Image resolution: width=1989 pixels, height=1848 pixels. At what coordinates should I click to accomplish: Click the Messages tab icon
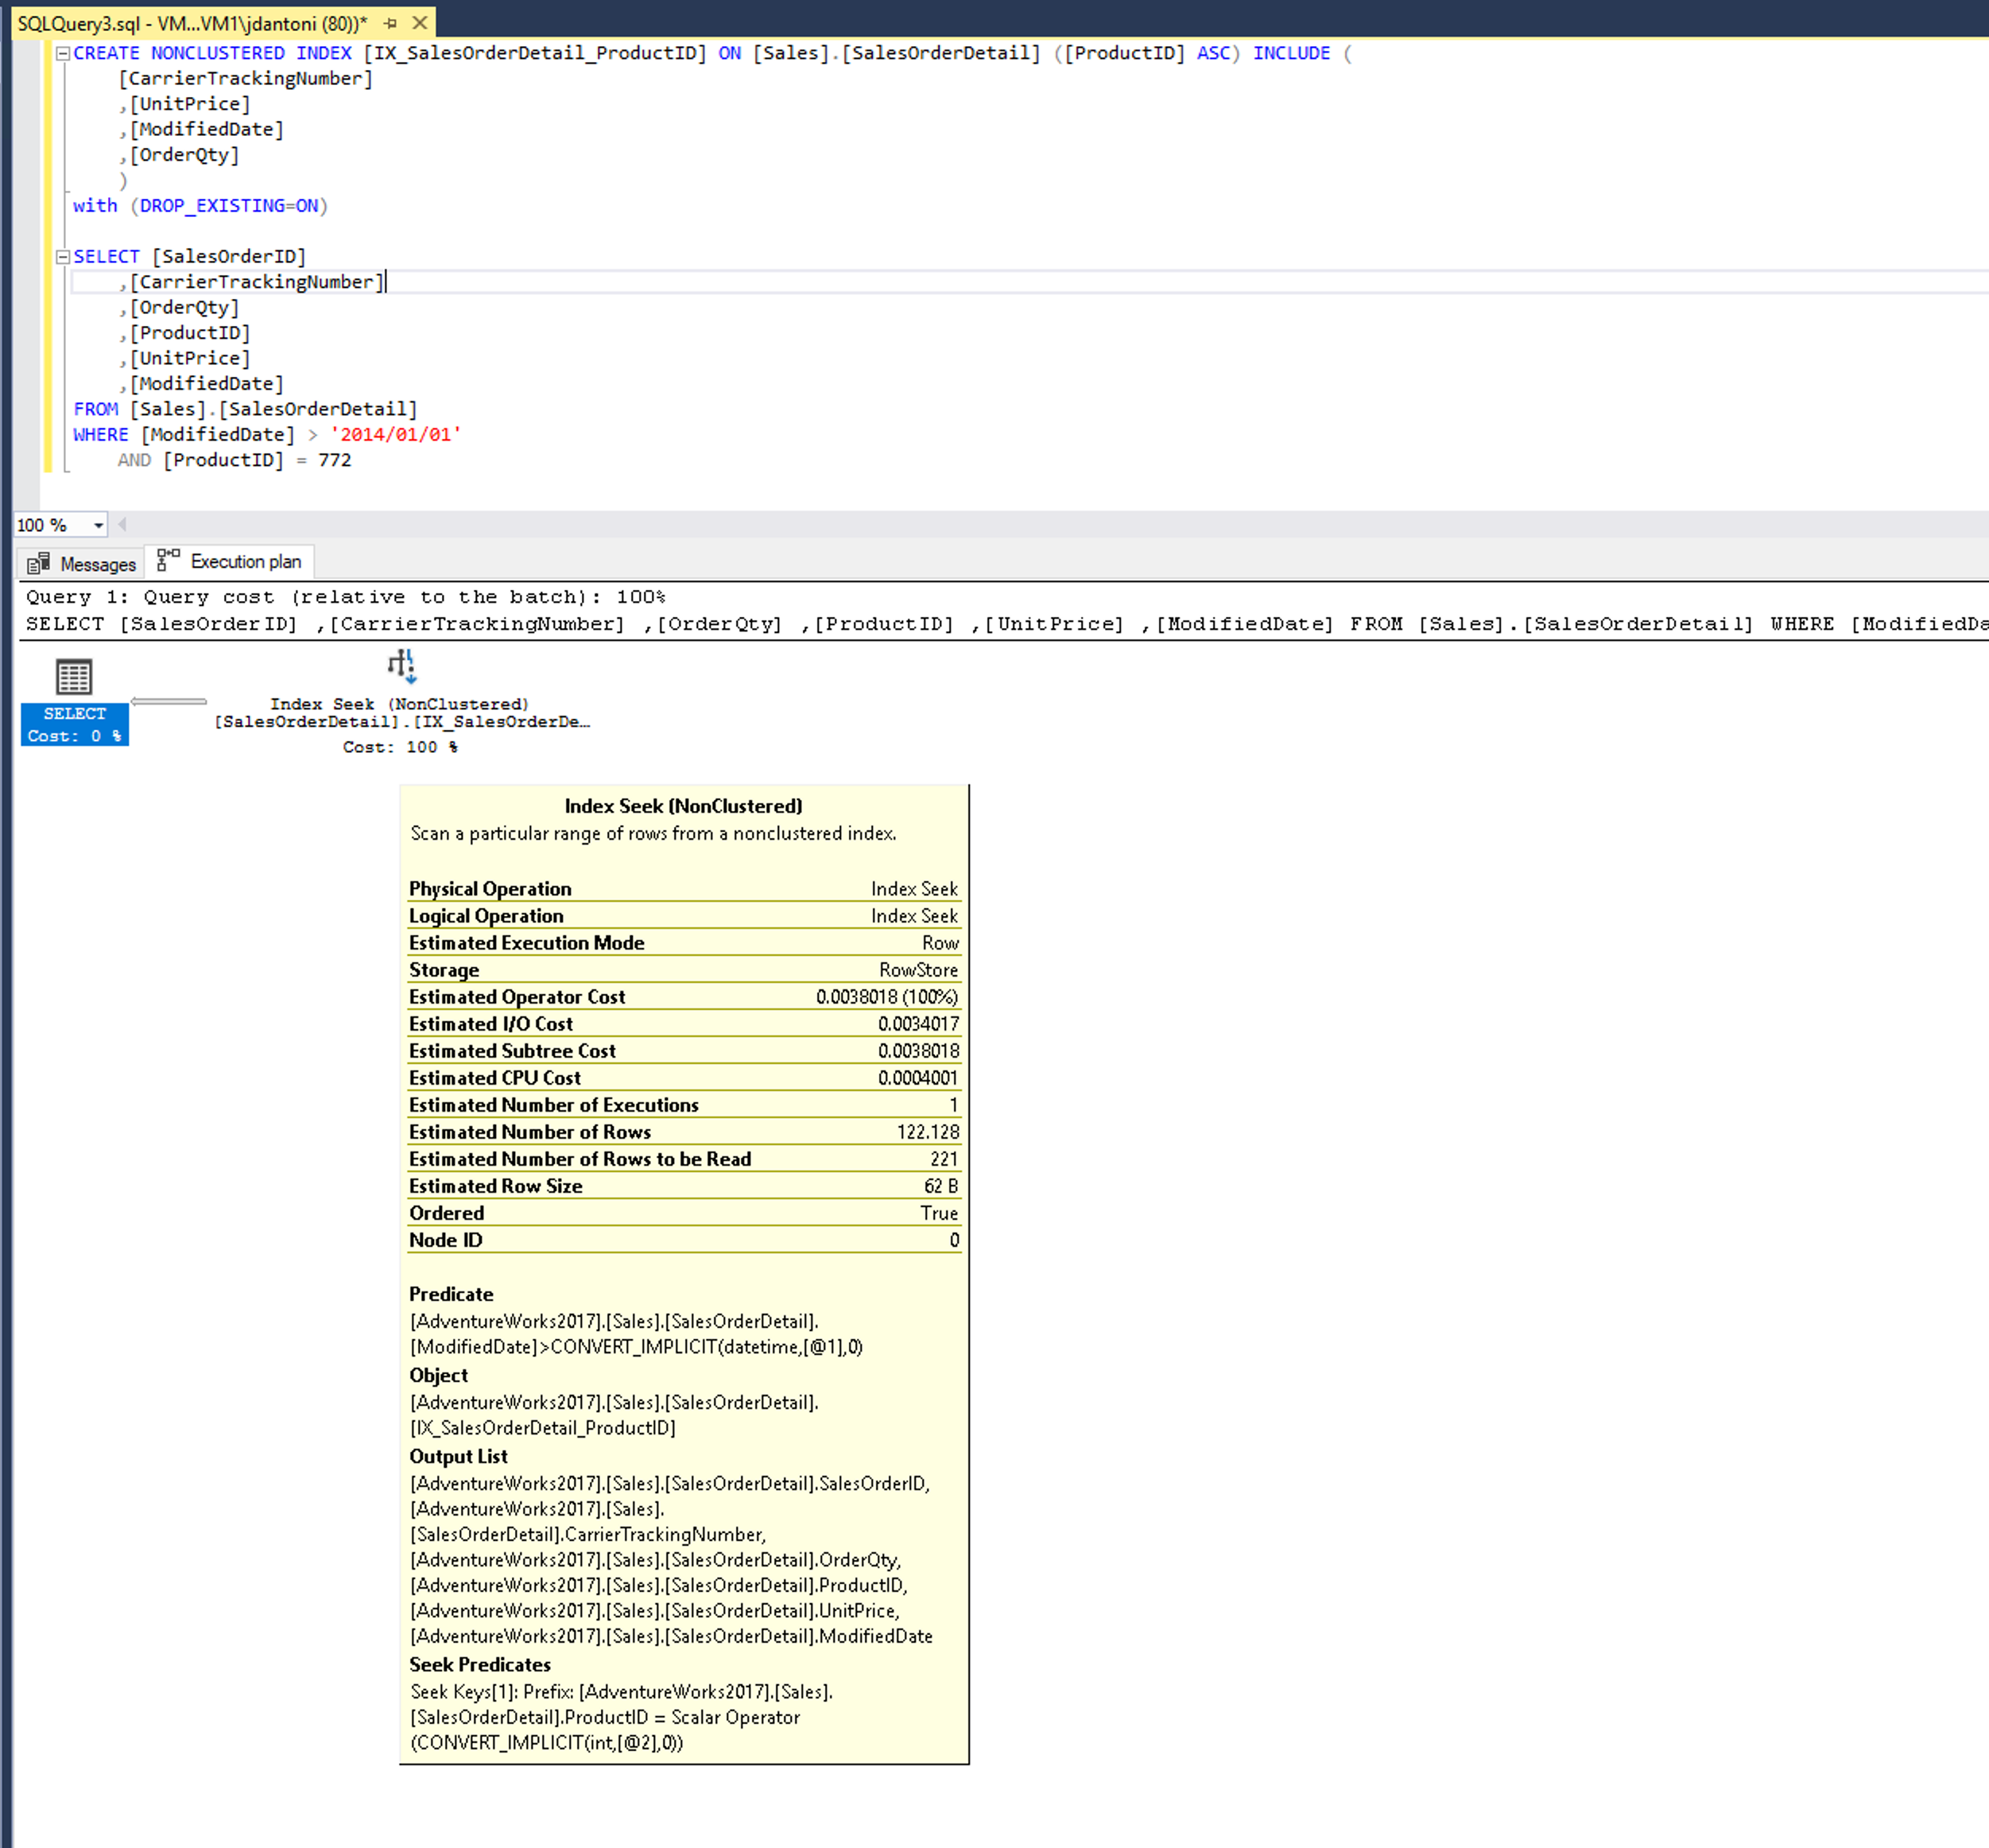click(x=38, y=563)
